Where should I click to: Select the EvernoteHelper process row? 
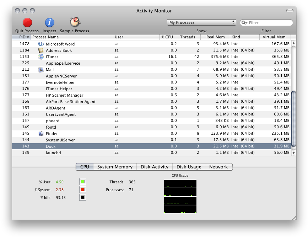click(151, 82)
